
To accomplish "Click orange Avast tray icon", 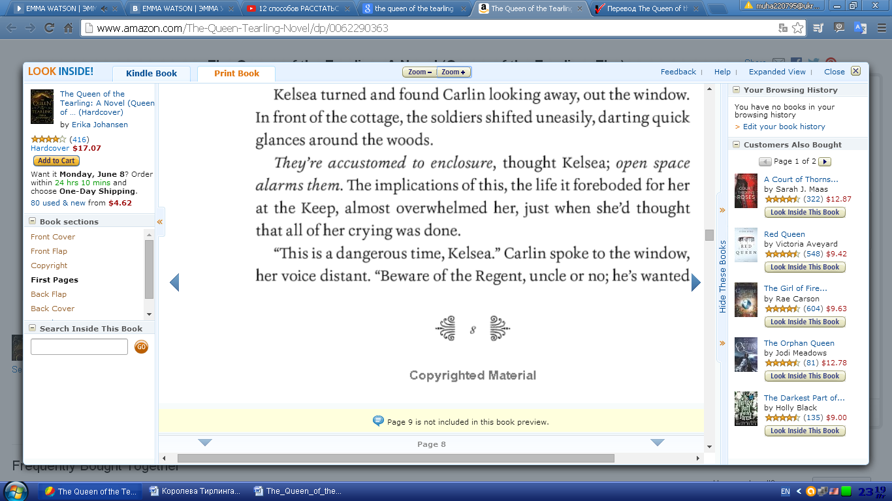I will 811,491.
